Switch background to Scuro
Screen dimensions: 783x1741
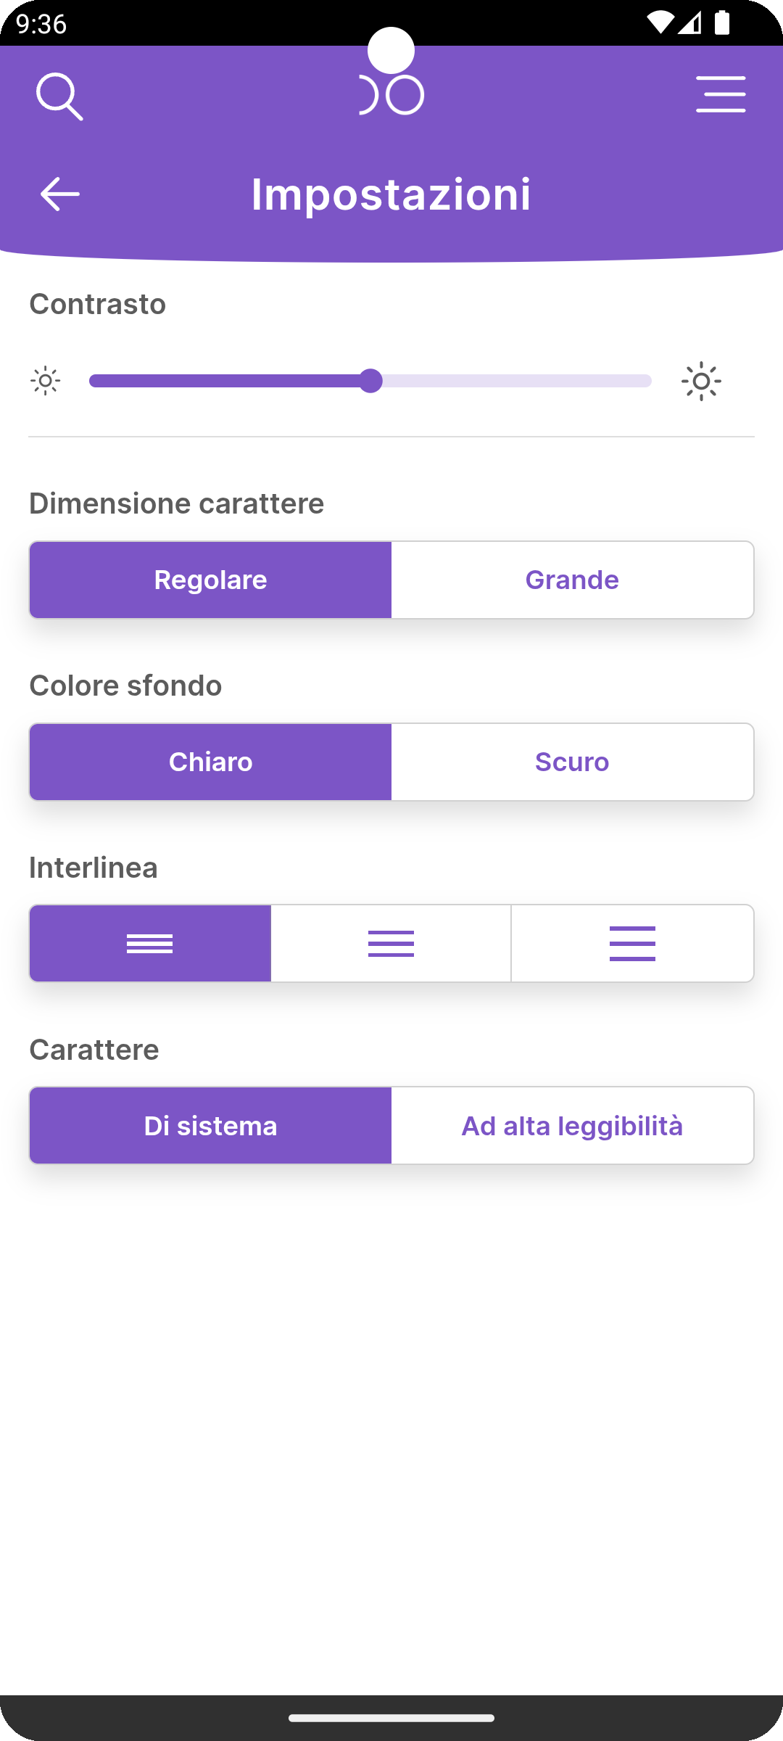coord(572,762)
